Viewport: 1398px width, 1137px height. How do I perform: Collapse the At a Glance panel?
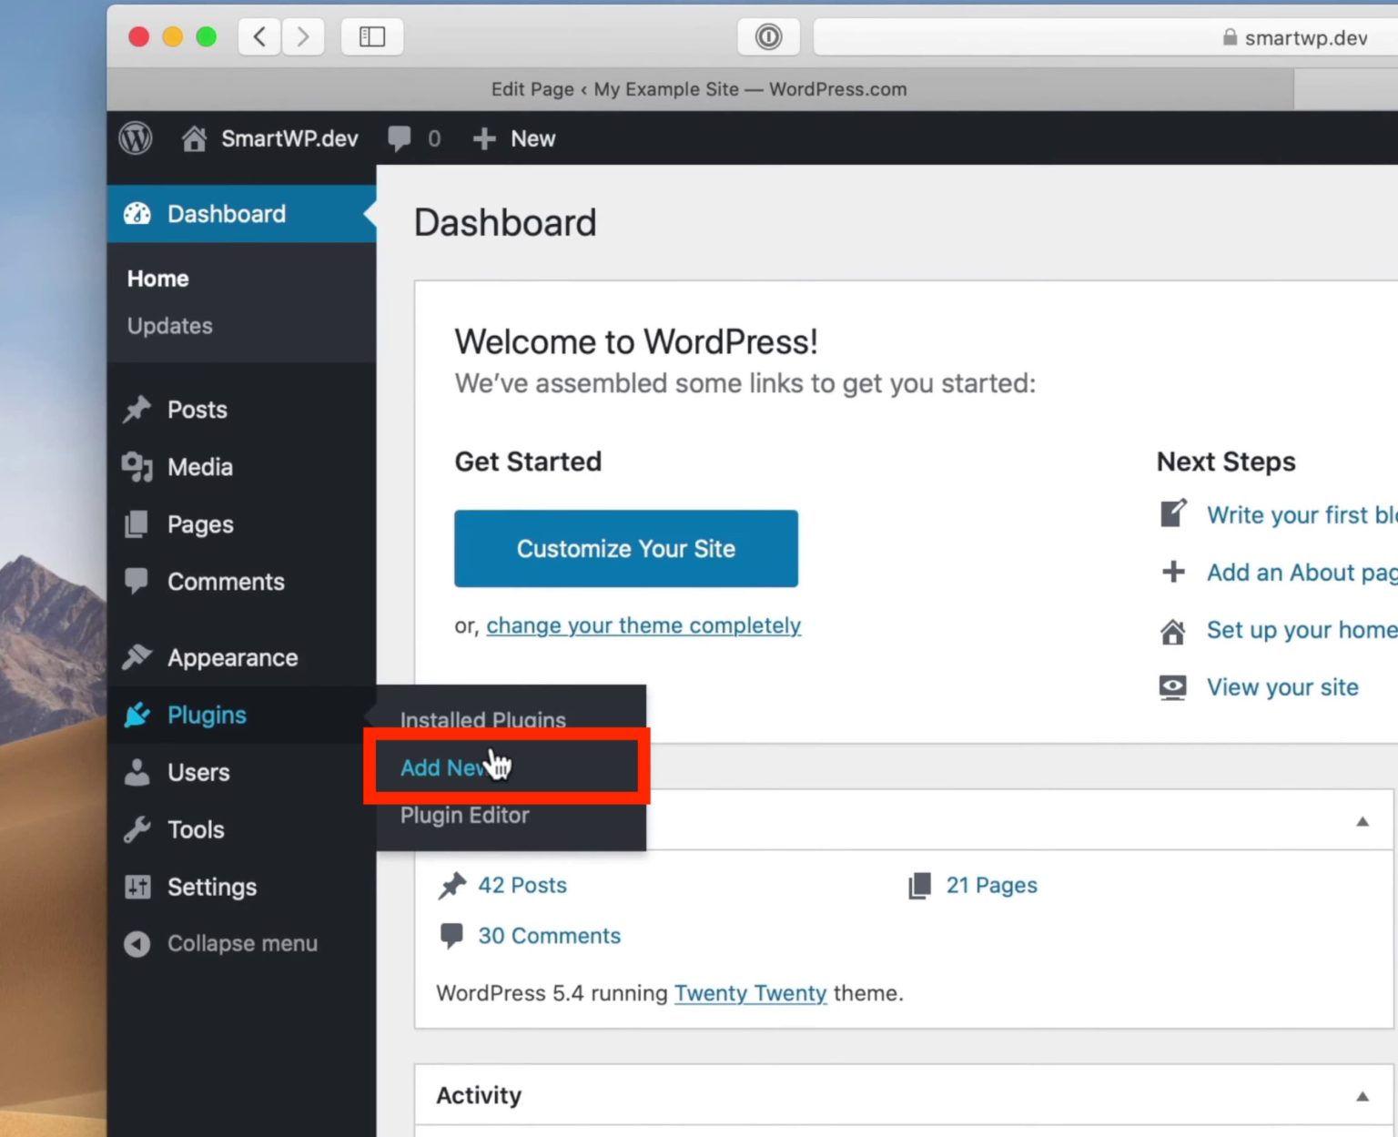(x=1362, y=820)
